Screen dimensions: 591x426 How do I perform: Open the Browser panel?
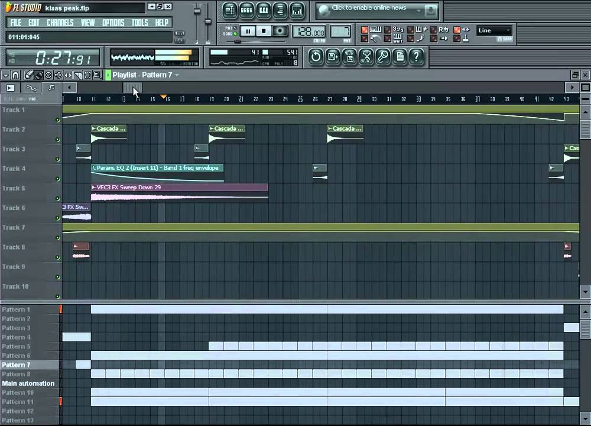coord(280,10)
